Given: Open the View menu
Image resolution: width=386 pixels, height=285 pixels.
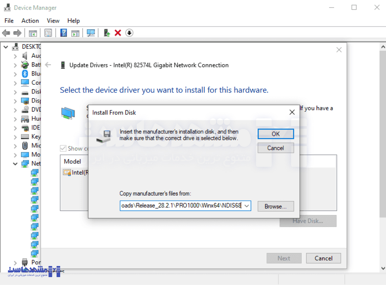Looking at the screenshot, I should point(53,21).
